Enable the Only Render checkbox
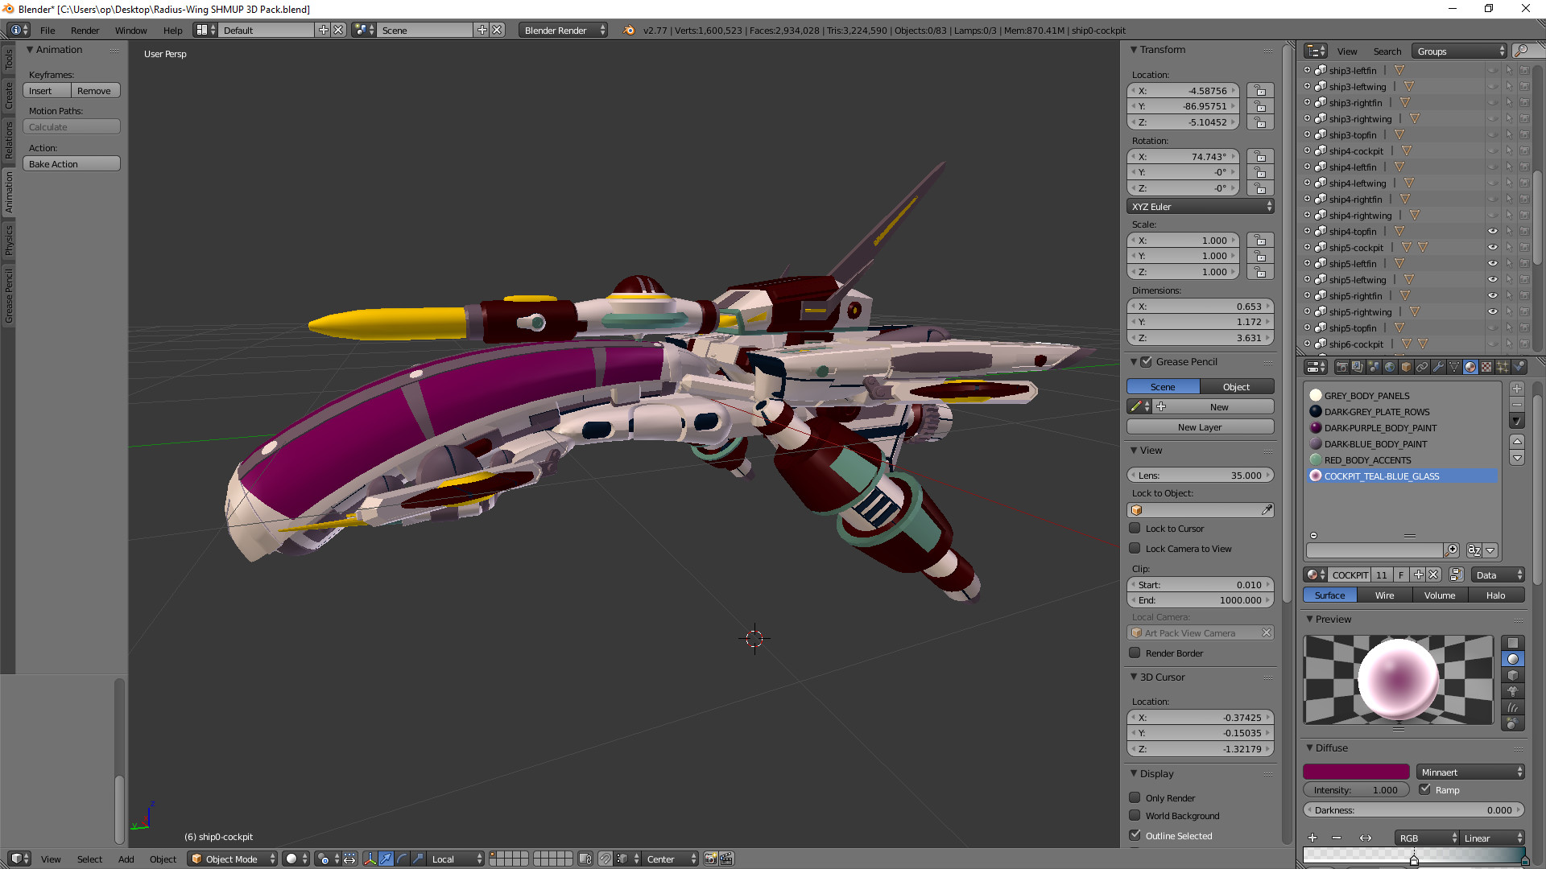This screenshot has height=869, width=1546. [1135, 798]
